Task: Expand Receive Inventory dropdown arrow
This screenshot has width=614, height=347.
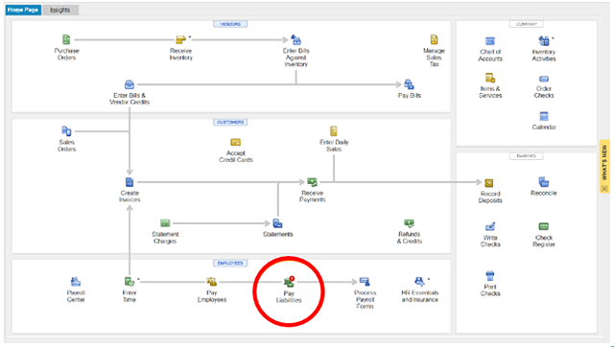Action: coord(190,37)
